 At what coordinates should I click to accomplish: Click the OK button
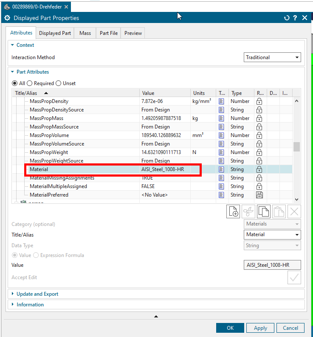[x=230, y=328]
